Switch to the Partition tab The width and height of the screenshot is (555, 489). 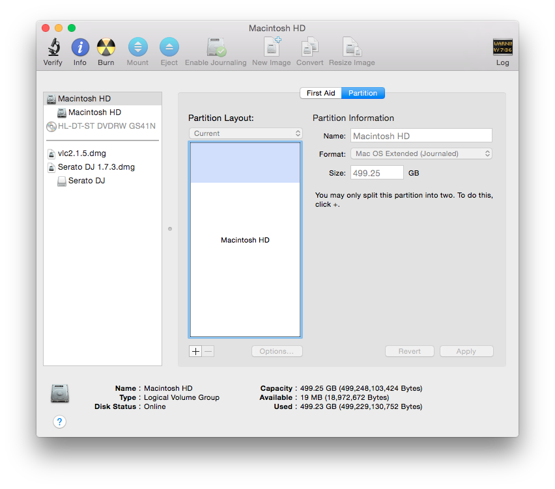click(x=363, y=93)
